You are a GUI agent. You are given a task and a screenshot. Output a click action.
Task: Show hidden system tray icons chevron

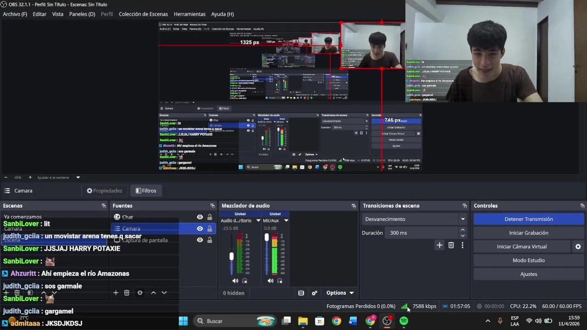click(x=487, y=321)
